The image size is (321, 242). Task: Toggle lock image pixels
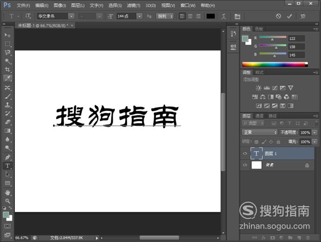[x=264, y=142]
